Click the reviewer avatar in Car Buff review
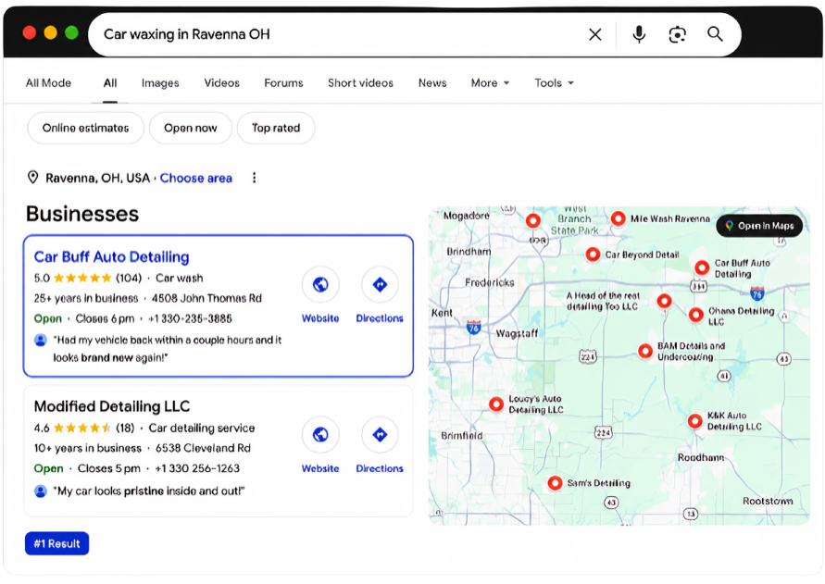This screenshot has width=825, height=584. (41, 340)
